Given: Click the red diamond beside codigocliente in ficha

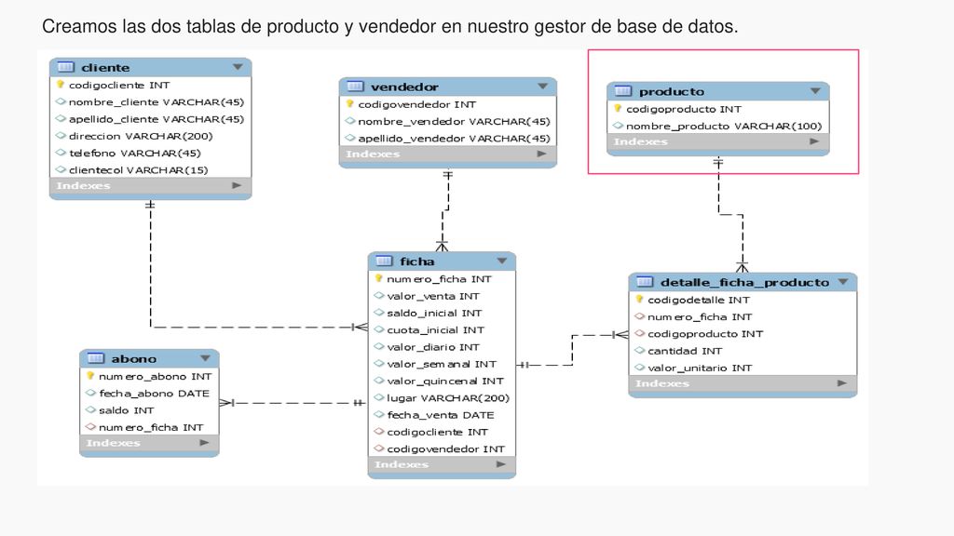Looking at the screenshot, I should 379,432.
